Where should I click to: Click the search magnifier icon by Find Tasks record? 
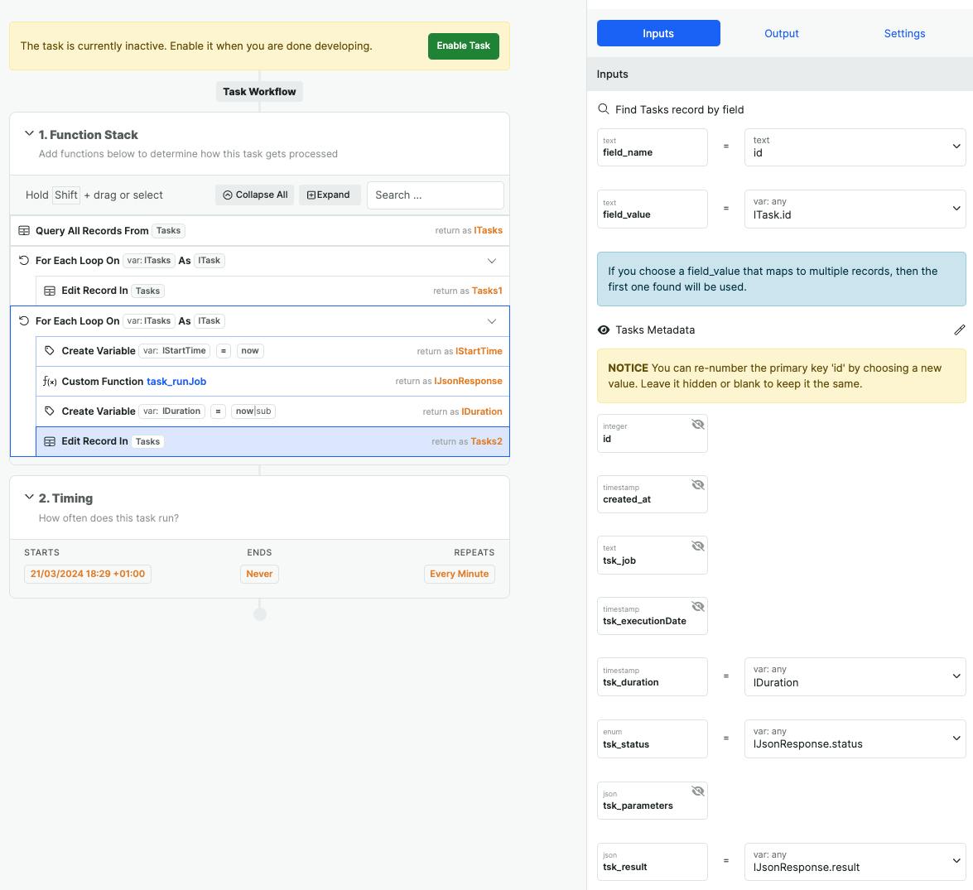(604, 109)
